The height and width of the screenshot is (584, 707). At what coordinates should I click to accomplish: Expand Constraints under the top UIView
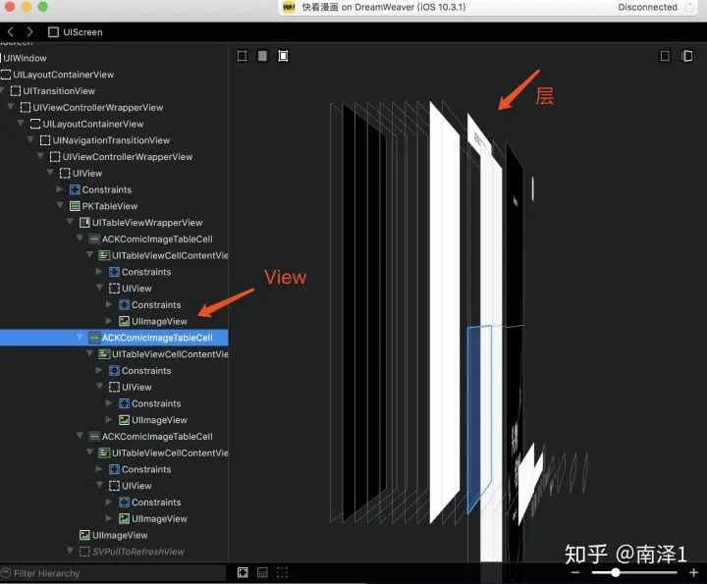click(60, 189)
